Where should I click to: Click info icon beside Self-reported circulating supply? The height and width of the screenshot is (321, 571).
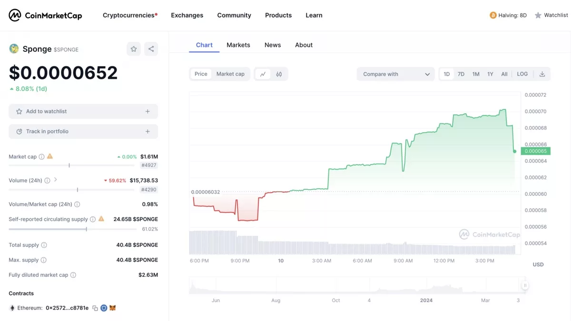click(93, 219)
